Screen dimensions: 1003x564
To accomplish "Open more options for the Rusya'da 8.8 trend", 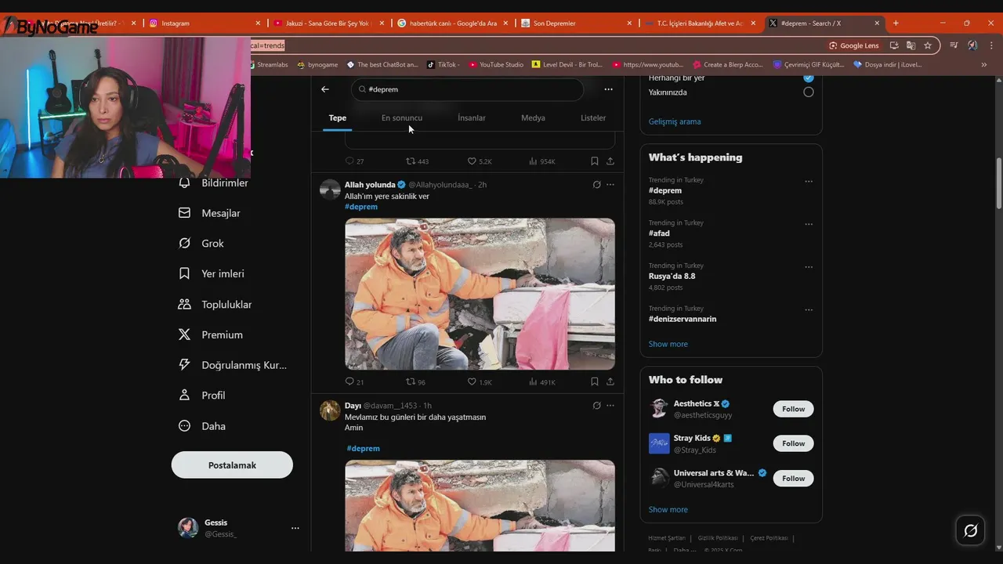I will (x=809, y=267).
